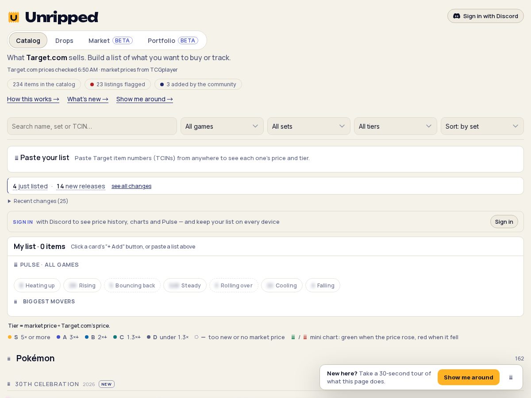Focus the search name, set or TCIN field
Image resolution: width=531 pixels, height=398 pixels.
pos(92,126)
